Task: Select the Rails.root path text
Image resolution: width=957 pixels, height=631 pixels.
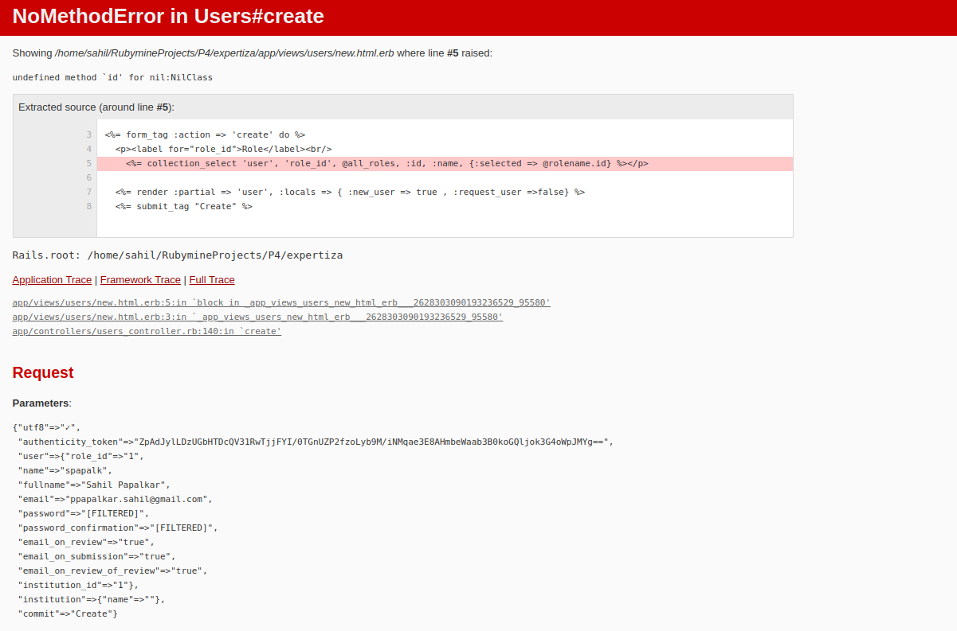Action: (177, 255)
